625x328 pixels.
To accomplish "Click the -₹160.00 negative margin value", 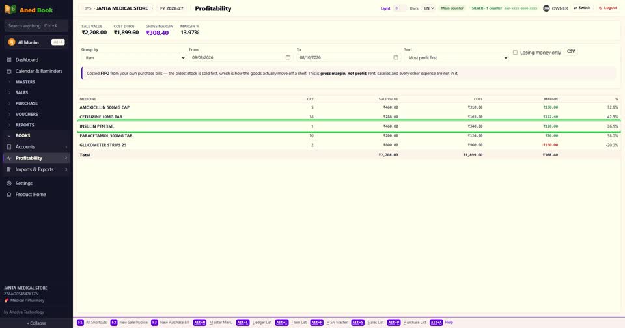I will 549,145.
